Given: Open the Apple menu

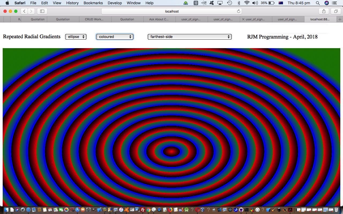Looking at the screenshot, I should point(7,3).
